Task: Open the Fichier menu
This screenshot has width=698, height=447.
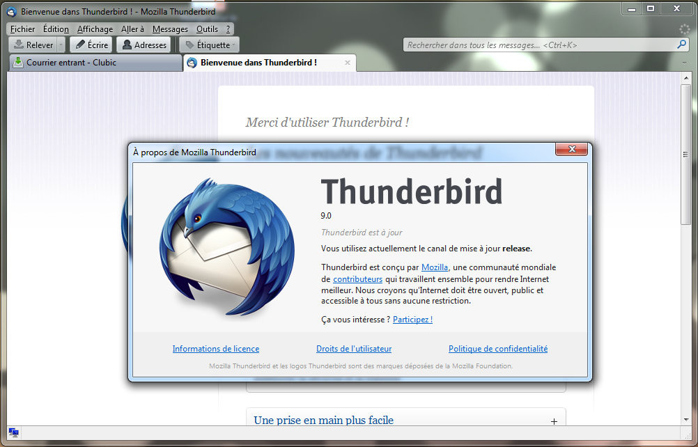Action: (23, 29)
